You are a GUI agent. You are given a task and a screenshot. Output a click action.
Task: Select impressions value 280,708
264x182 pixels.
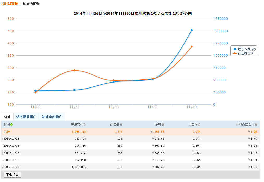click(80, 139)
